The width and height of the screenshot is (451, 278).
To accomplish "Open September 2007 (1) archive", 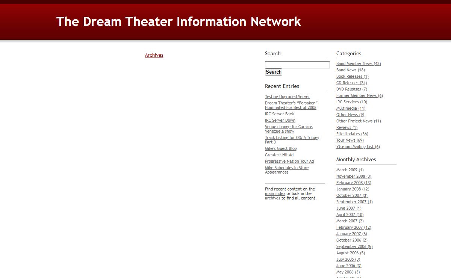I will coord(354,202).
